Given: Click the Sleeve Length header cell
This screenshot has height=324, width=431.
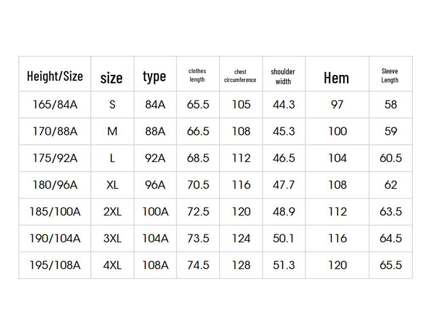Looking at the screenshot, I should (390, 76).
